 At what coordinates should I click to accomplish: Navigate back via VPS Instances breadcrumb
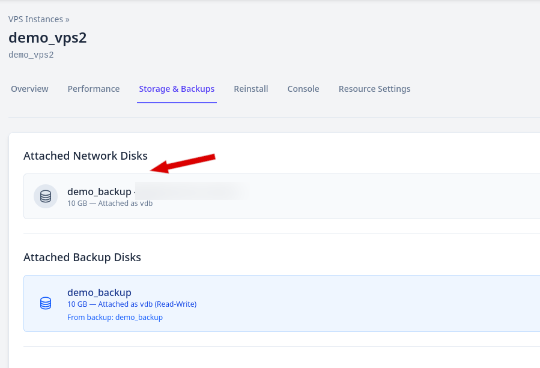tap(35, 19)
